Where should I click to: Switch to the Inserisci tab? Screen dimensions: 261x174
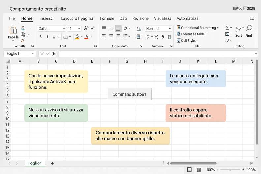(47, 18)
